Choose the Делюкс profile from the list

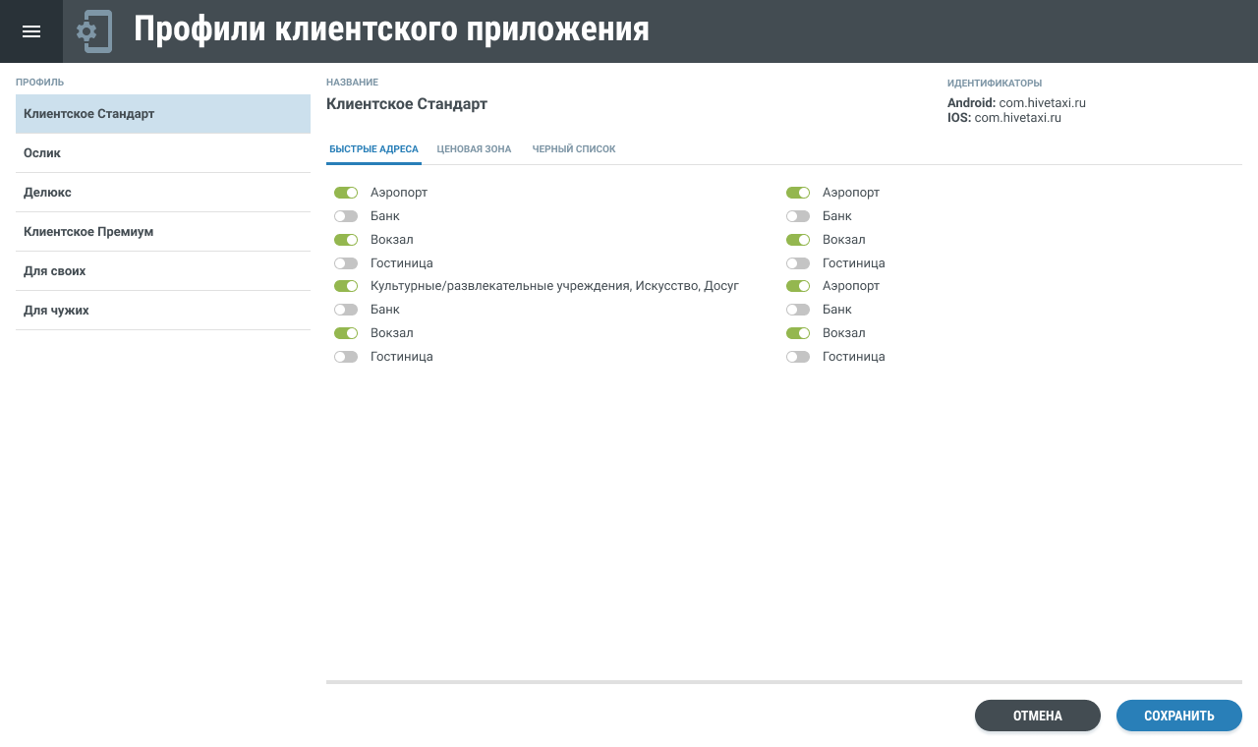click(163, 193)
